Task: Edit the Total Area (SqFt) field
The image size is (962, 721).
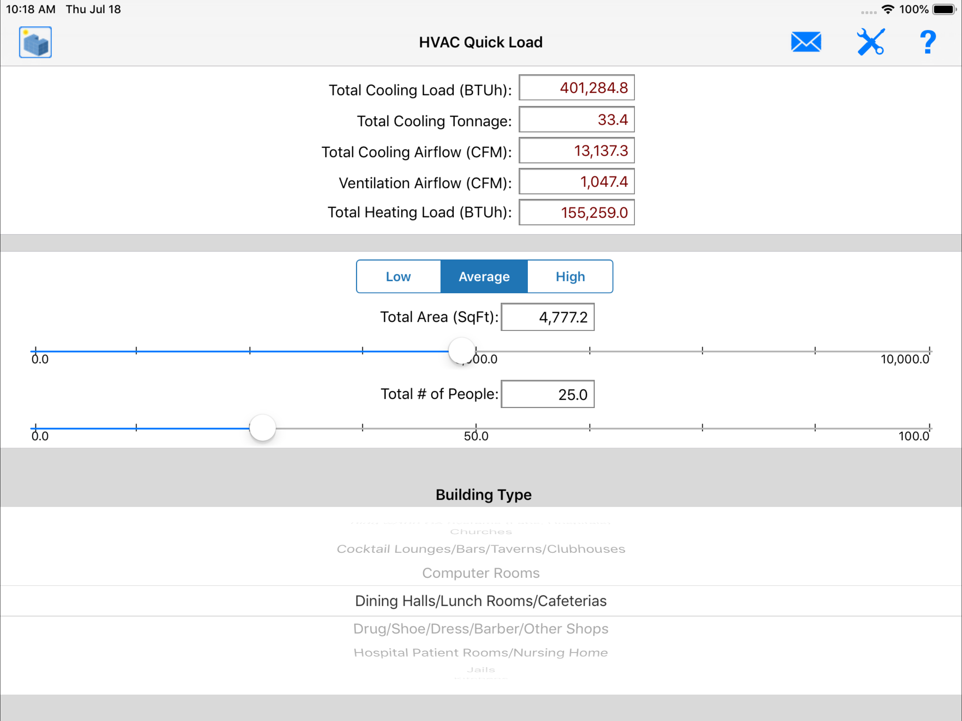Action: point(547,317)
